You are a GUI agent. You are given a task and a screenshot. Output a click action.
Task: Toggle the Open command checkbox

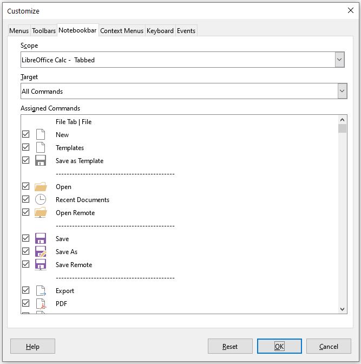[26, 186]
